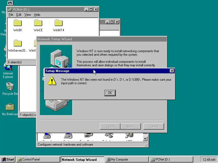This screenshot has height=163, width=218.
Task: Click the Network Setup Wizard title bar
Action: click(x=102, y=39)
